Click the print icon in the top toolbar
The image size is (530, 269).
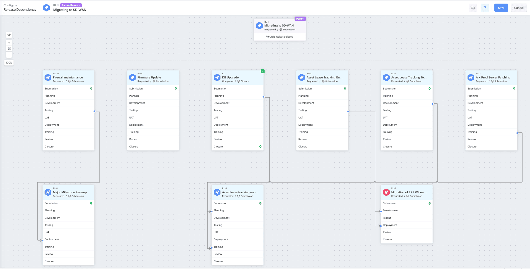tap(473, 8)
